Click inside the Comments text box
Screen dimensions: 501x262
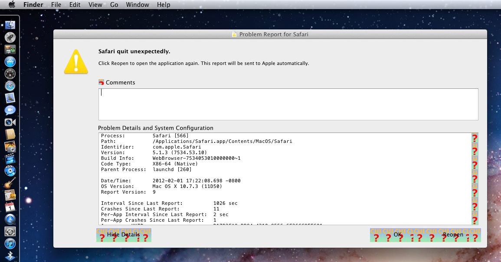[x=288, y=104]
